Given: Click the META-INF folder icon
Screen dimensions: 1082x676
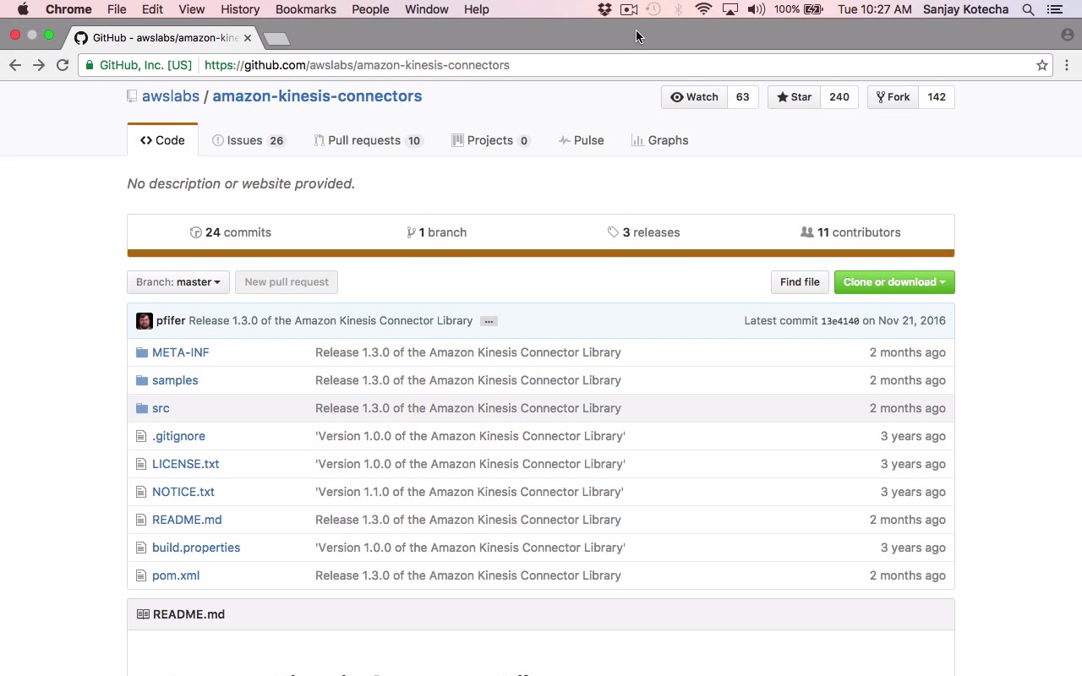Looking at the screenshot, I should pyautogui.click(x=142, y=352).
